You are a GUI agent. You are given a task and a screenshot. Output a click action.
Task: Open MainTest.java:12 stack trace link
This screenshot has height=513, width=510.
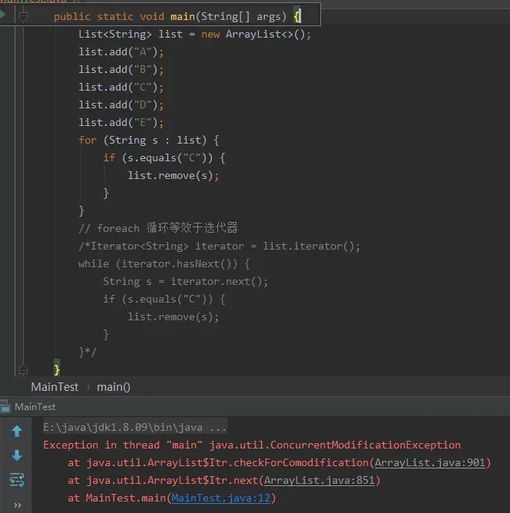tap(220, 498)
